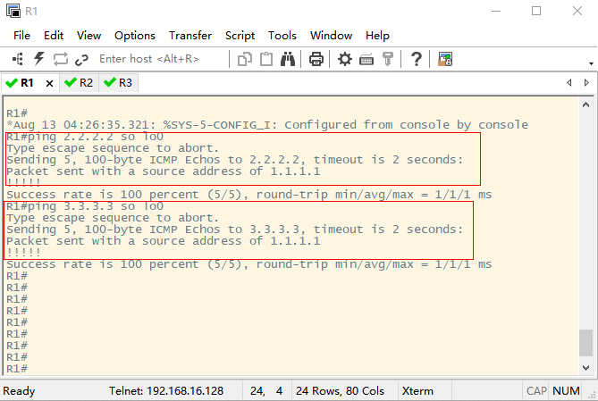Image resolution: width=598 pixels, height=401 pixels.
Task: Open the Script menu
Action: coord(240,36)
